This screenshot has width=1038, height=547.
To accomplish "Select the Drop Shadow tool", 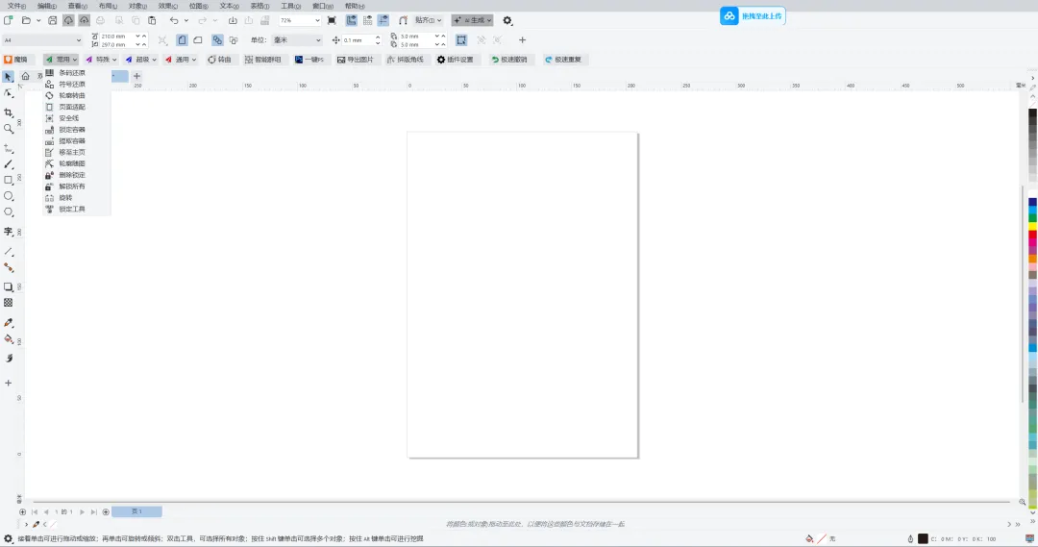I will coord(8,286).
